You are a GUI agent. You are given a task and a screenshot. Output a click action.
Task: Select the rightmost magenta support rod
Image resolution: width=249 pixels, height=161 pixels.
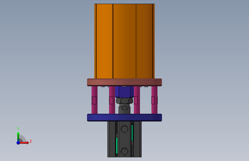pos(154,100)
